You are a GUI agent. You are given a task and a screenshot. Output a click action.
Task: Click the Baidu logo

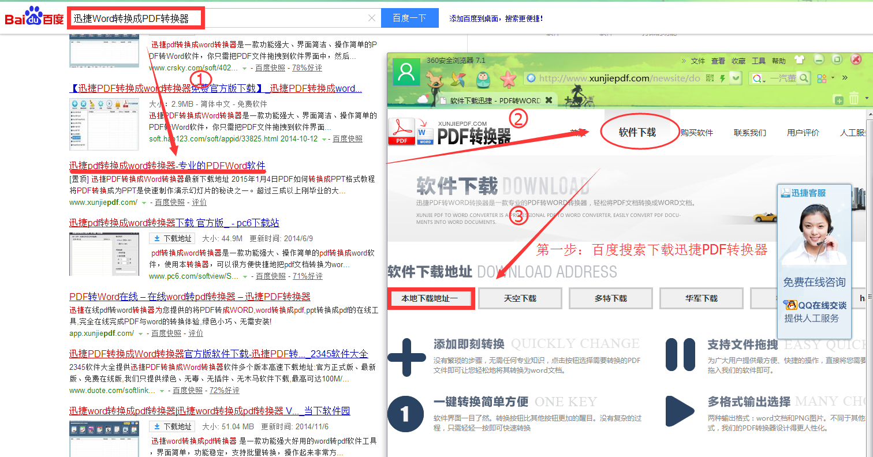(x=34, y=17)
